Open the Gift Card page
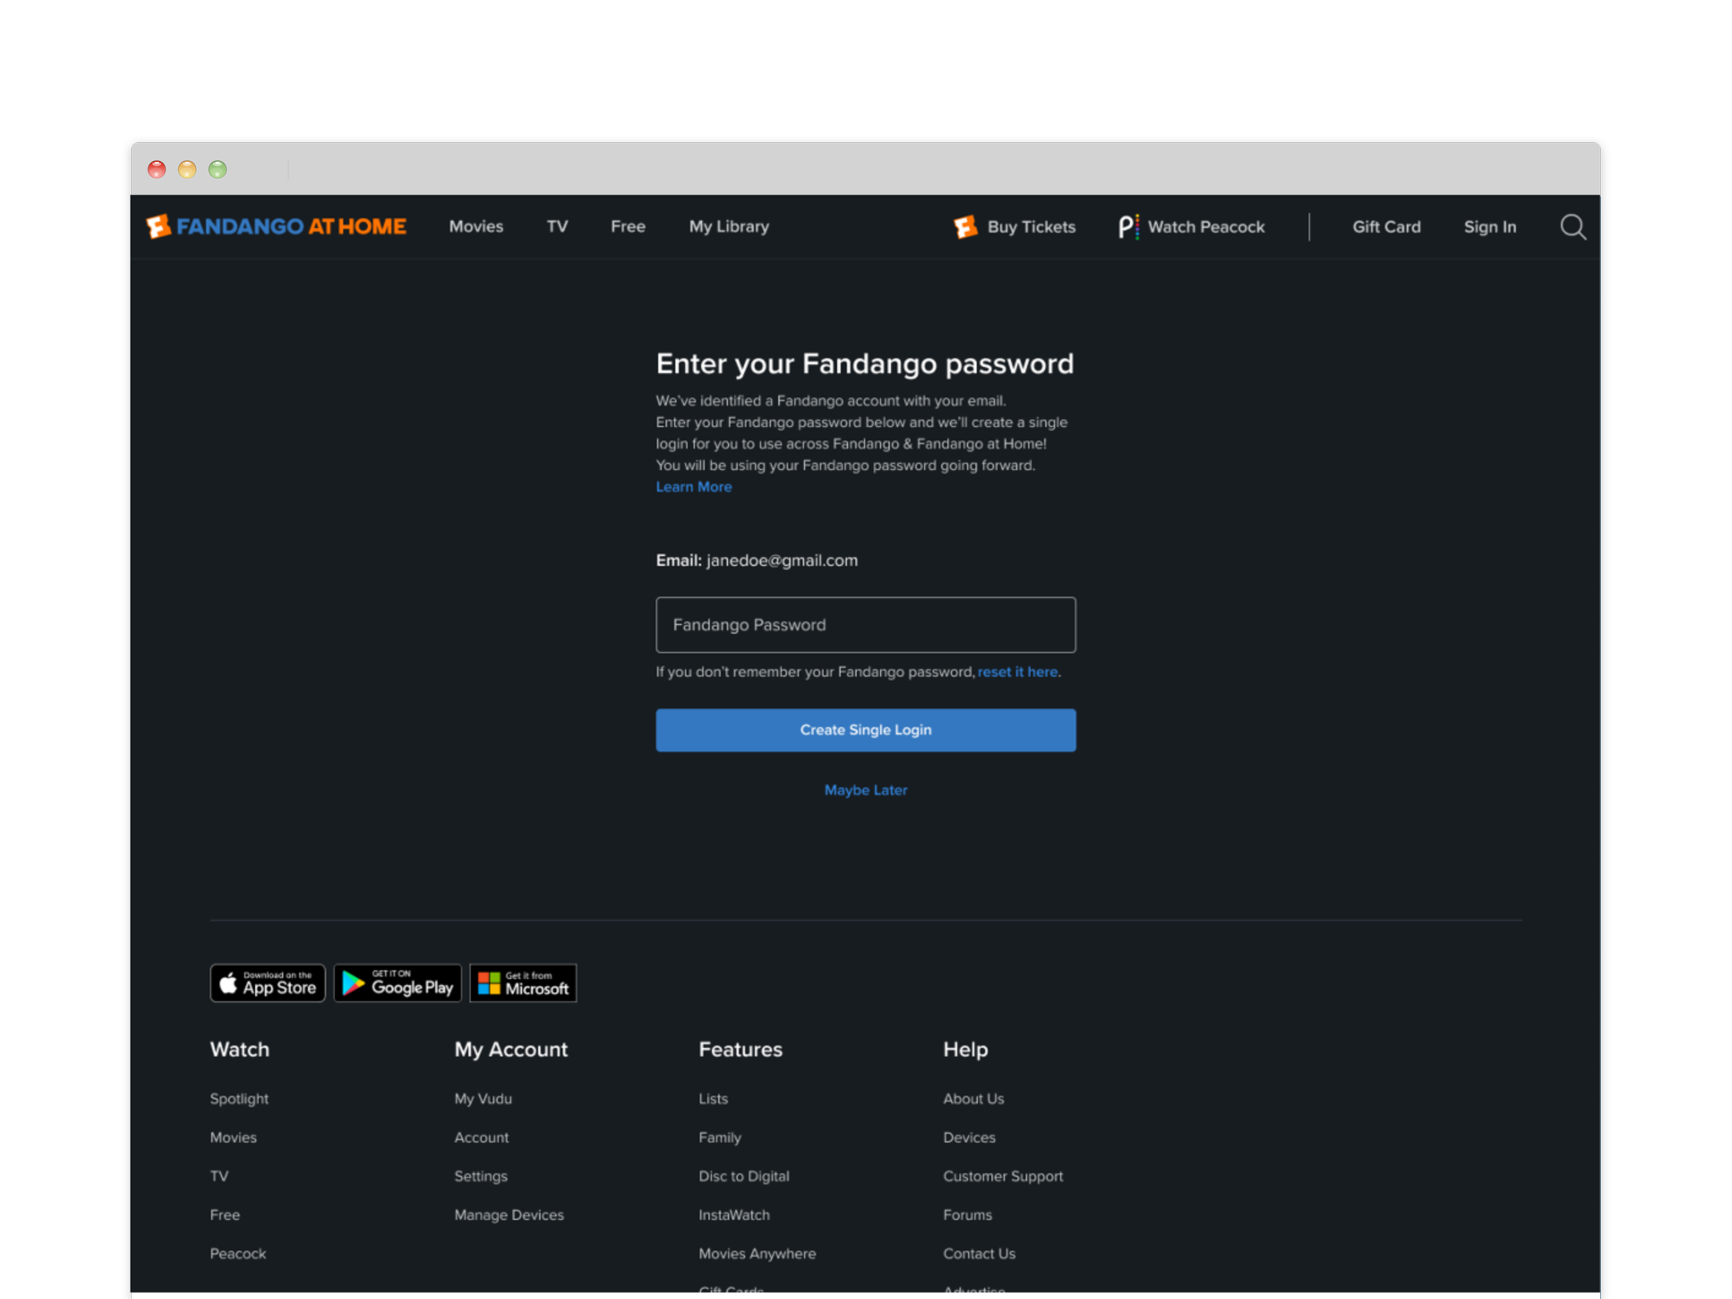The height and width of the screenshot is (1299, 1732). [x=1386, y=227]
